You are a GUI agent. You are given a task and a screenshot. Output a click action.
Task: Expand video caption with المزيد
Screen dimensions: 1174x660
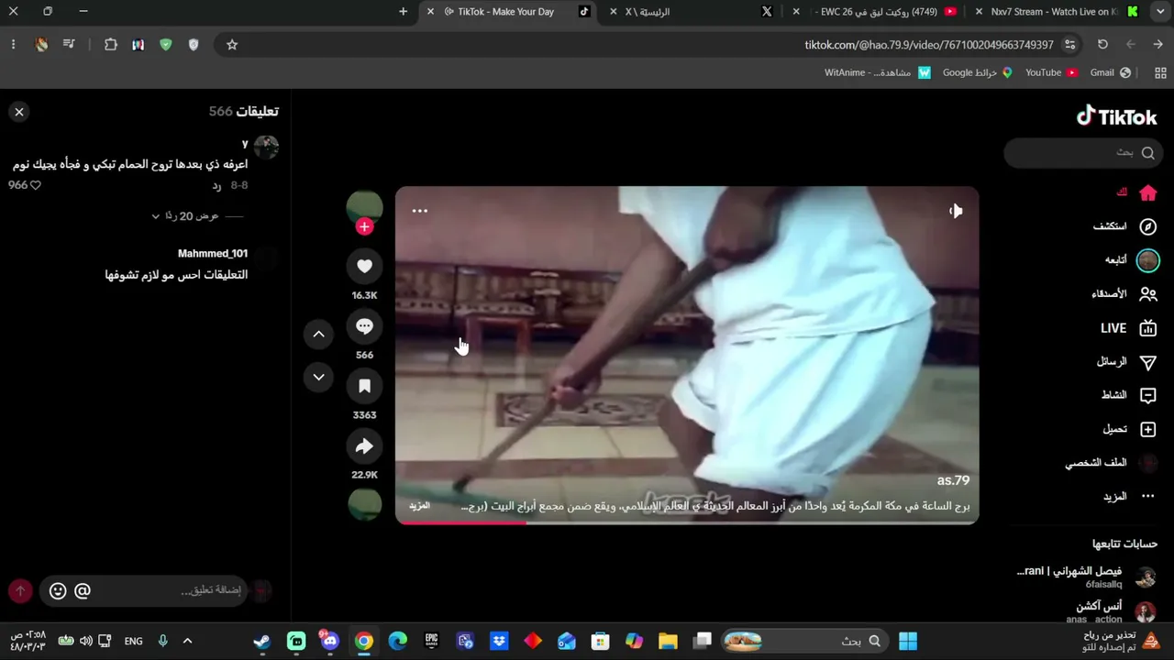419,506
